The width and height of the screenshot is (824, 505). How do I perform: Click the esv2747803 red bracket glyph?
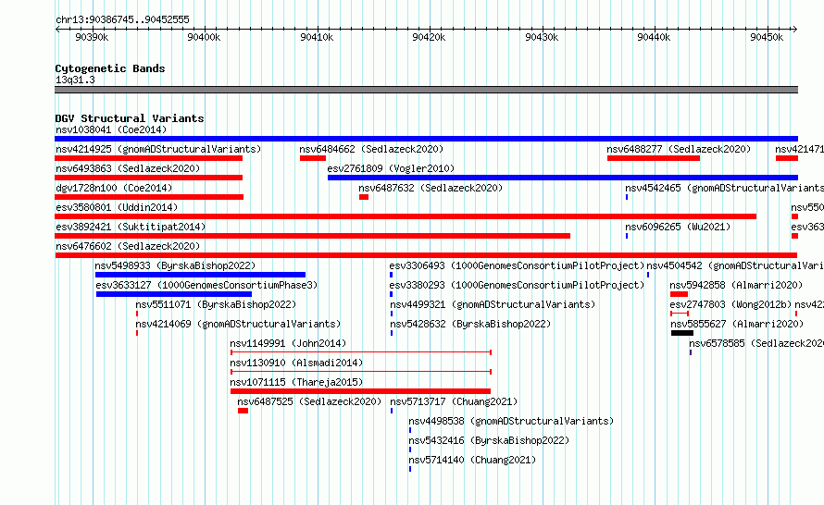coord(680,314)
